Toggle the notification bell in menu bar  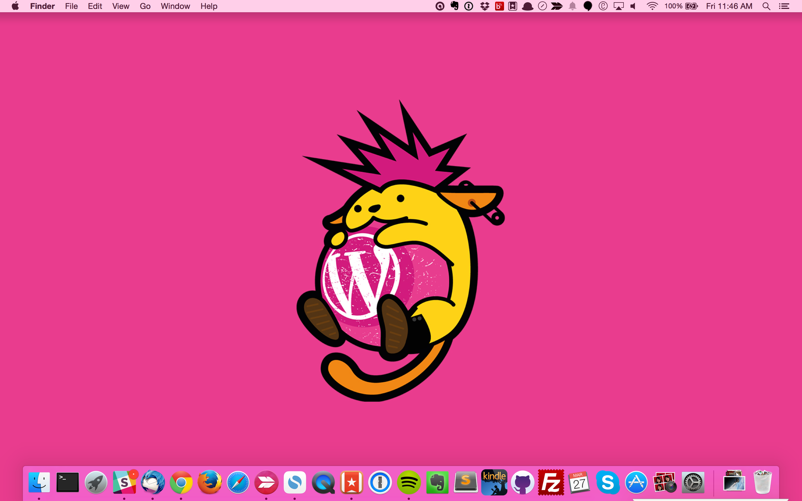(x=572, y=6)
